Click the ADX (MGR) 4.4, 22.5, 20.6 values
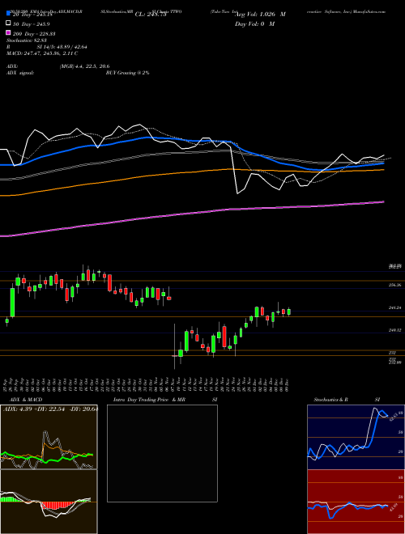The image size is (405, 534). click(84, 66)
